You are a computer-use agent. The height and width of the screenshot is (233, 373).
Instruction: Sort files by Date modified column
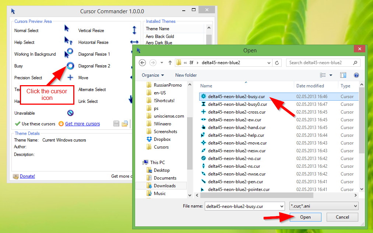click(x=316, y=86)
